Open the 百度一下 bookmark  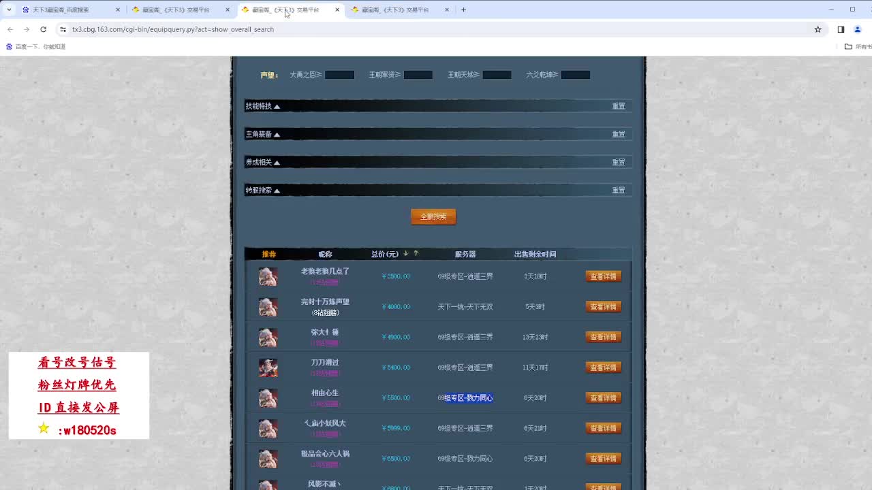pyautogui.click(x=36, y=47)
